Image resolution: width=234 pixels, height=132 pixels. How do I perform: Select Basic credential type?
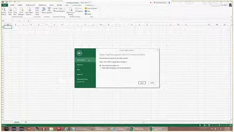85,70
